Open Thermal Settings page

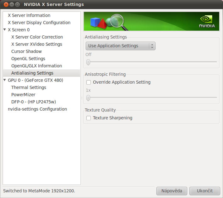(x=29, y=87)
